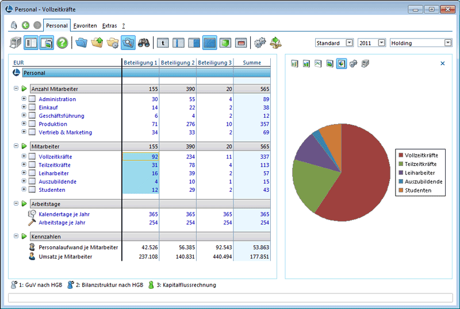Switch chart to stacked bar chart type
The width and height of the screenshot is (460, 309).
coord(306,63)
